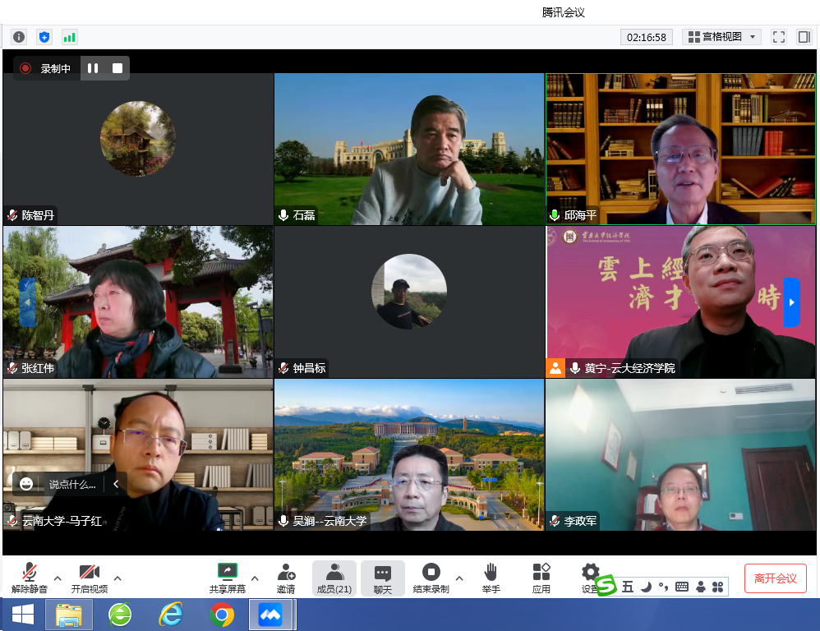820x631 pixels.
Task: Go to next page of video grid
Action: coord(791,302)
